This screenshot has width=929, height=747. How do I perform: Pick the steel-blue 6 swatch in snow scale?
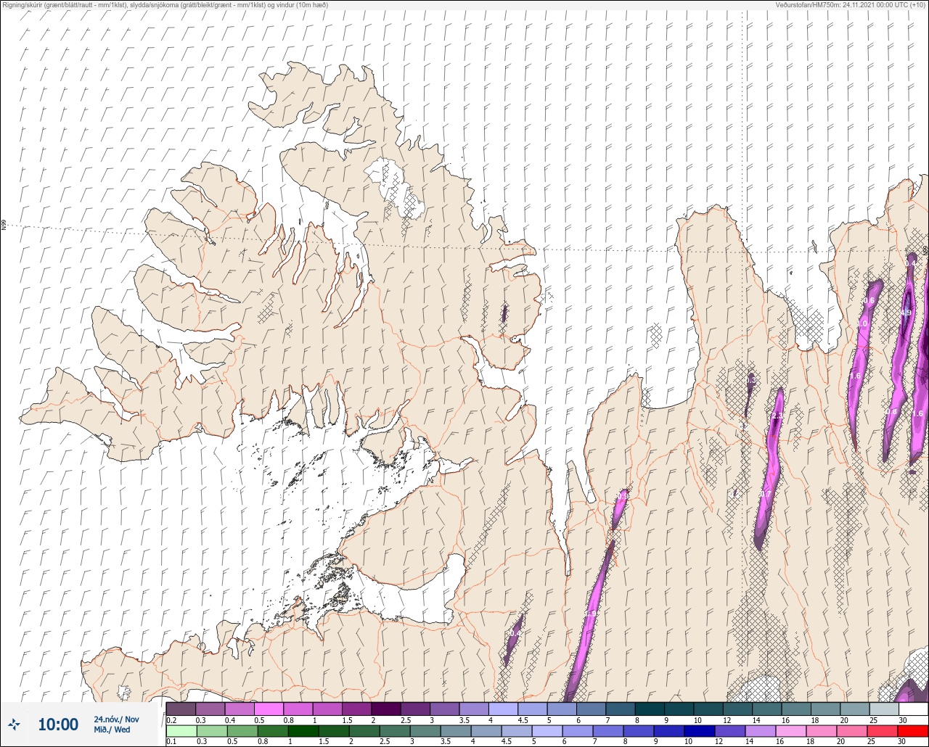(x=591, y=709)
